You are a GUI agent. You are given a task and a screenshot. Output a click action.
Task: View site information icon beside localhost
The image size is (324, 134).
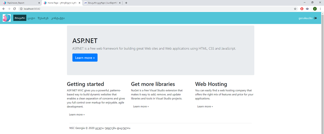click(21, 9)
